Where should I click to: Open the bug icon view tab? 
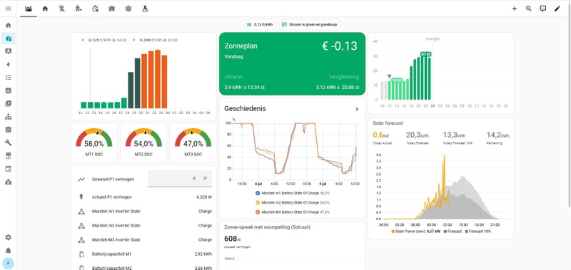[112, 9]
